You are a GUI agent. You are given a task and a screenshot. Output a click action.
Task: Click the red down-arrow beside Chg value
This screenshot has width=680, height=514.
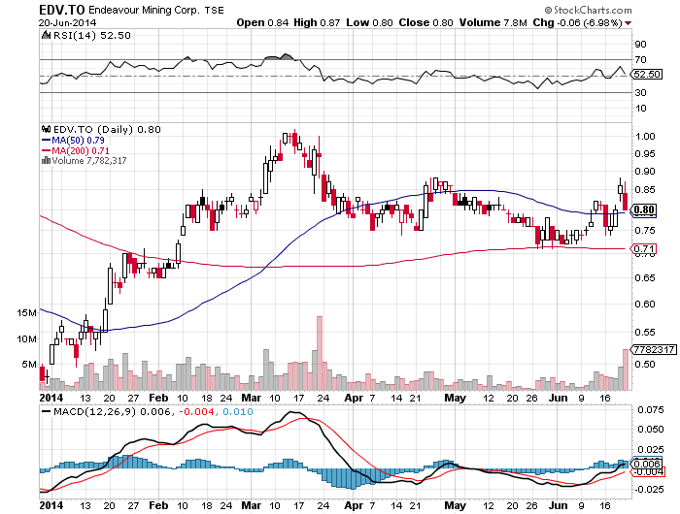(629, 23)
